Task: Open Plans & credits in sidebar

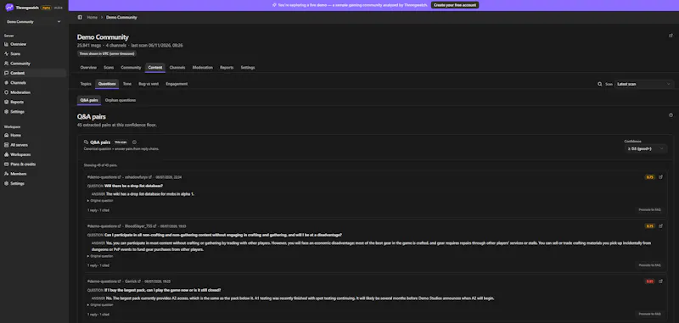Action: 23,164
